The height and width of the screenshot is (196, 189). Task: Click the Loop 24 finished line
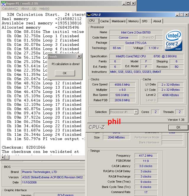(44, 135)
